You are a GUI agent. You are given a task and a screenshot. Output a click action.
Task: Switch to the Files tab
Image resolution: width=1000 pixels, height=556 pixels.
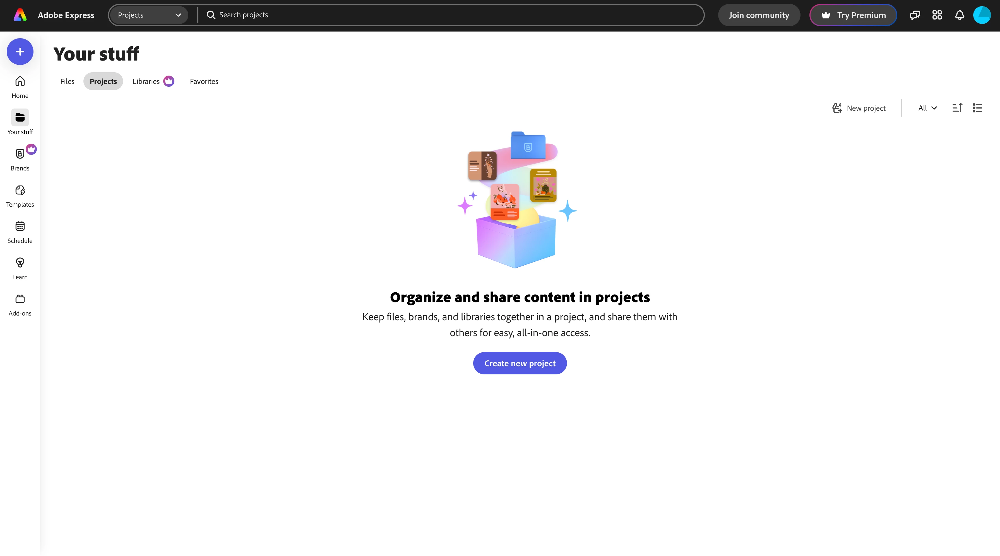[67, 81]
